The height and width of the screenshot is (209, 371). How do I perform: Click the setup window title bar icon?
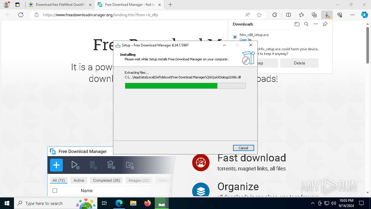tap(118, 45)
